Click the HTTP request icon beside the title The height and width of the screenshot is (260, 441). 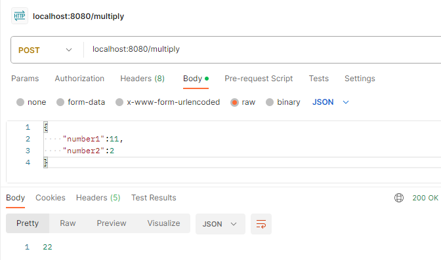20,16
